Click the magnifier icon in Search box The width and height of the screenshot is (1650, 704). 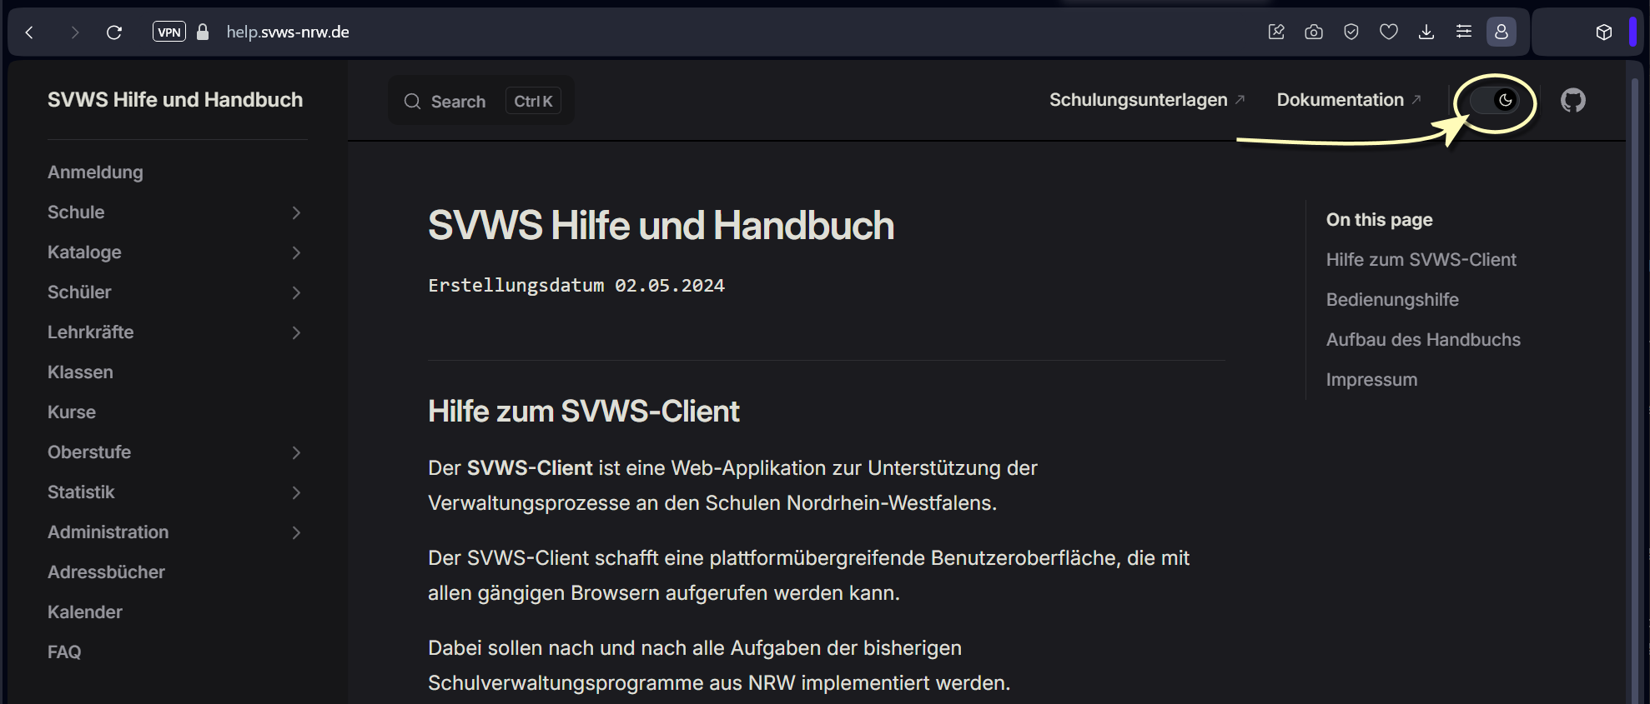412,102
